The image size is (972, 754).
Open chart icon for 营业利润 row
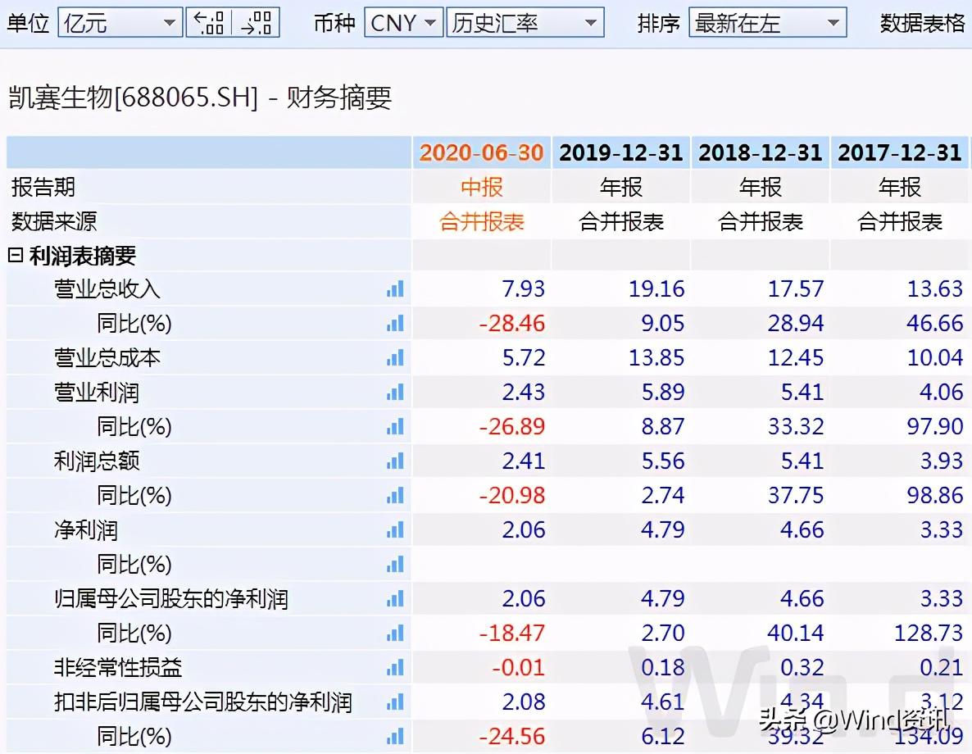(395, 392)
